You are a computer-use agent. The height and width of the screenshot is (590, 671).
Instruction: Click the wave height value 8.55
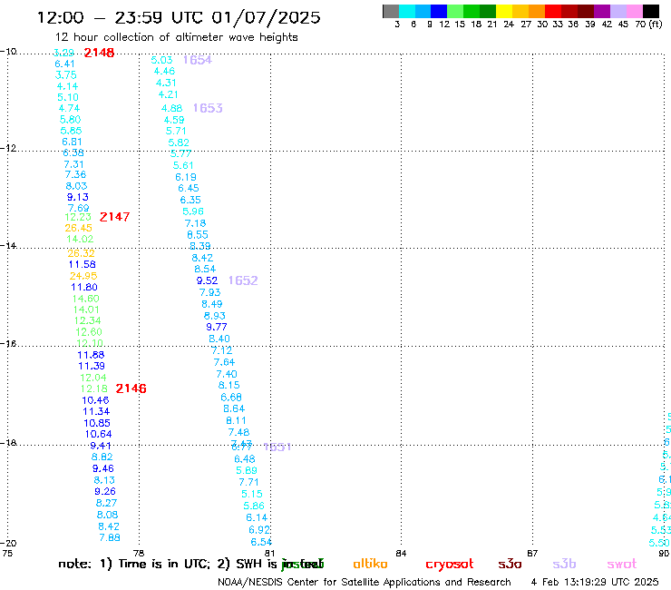coord(198,235)
